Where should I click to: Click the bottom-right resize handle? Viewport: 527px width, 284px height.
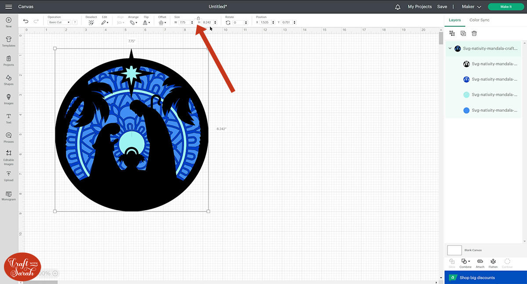(x=208, y=211)
